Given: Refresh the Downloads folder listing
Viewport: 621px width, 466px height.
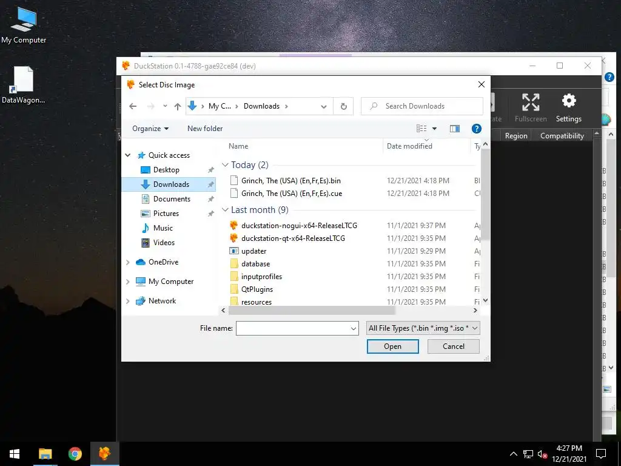Looking at the screenshot, I should pos(343,106).
